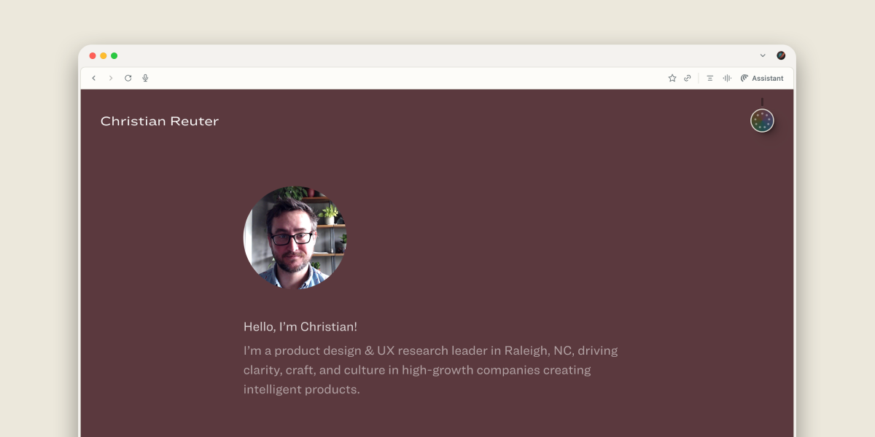Click the colorful dotted circle button
875x437 pixels.
pos(762,121)
